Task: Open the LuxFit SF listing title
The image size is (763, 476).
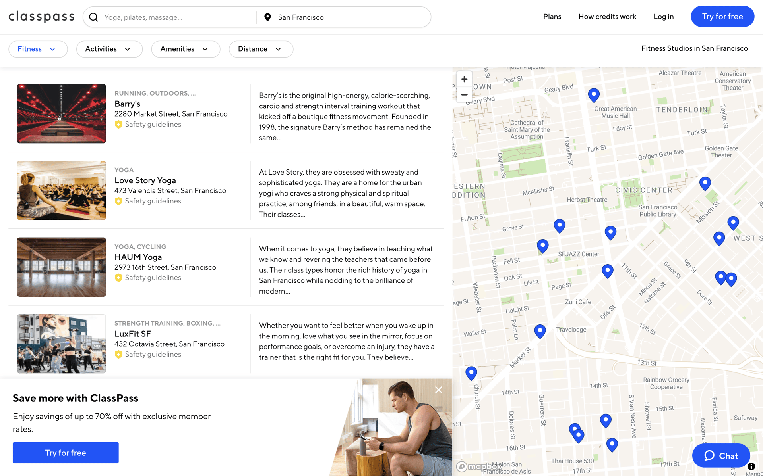Action: click(133, 334)
